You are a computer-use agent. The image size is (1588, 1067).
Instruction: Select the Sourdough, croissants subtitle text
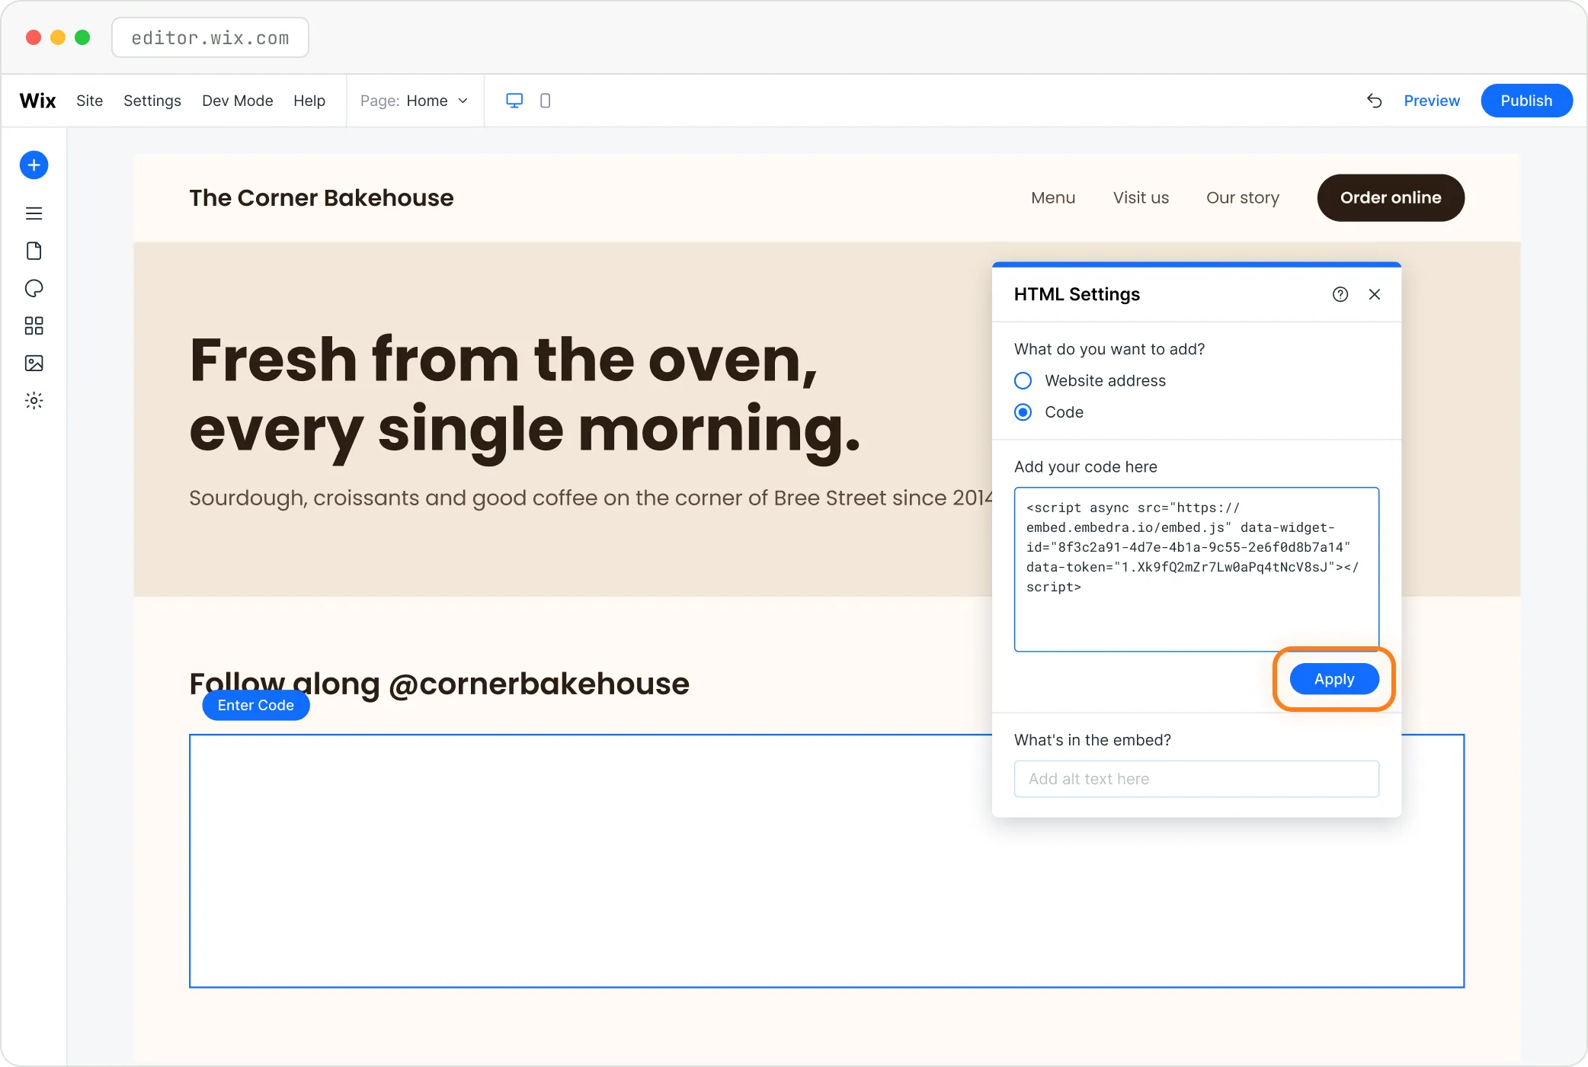[x=591, y=498]
